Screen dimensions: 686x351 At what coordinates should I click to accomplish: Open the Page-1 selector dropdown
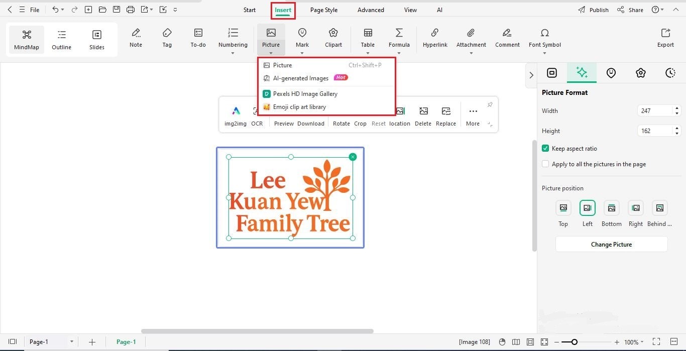pos(72,341)
